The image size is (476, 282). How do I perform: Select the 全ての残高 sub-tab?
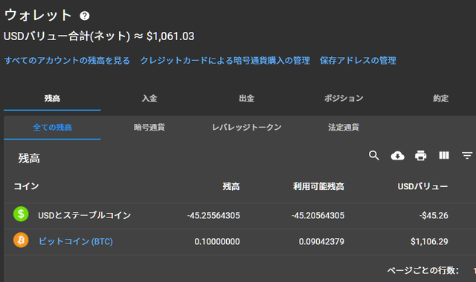(x=52, y=127)
